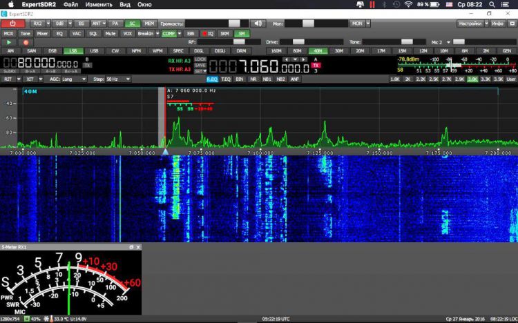
Task: Open the Файл menu
Action: click(70, 4)
